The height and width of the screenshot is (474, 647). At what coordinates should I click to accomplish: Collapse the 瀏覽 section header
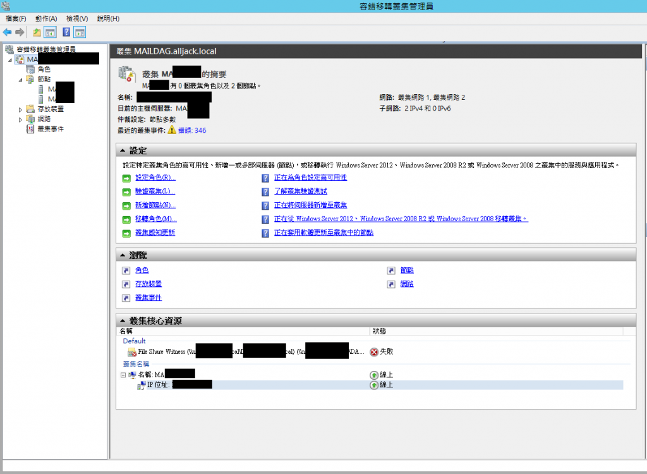123,255
